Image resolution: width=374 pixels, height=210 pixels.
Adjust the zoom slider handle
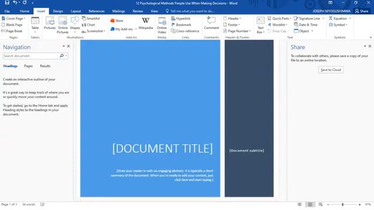(x=342, y=204)
